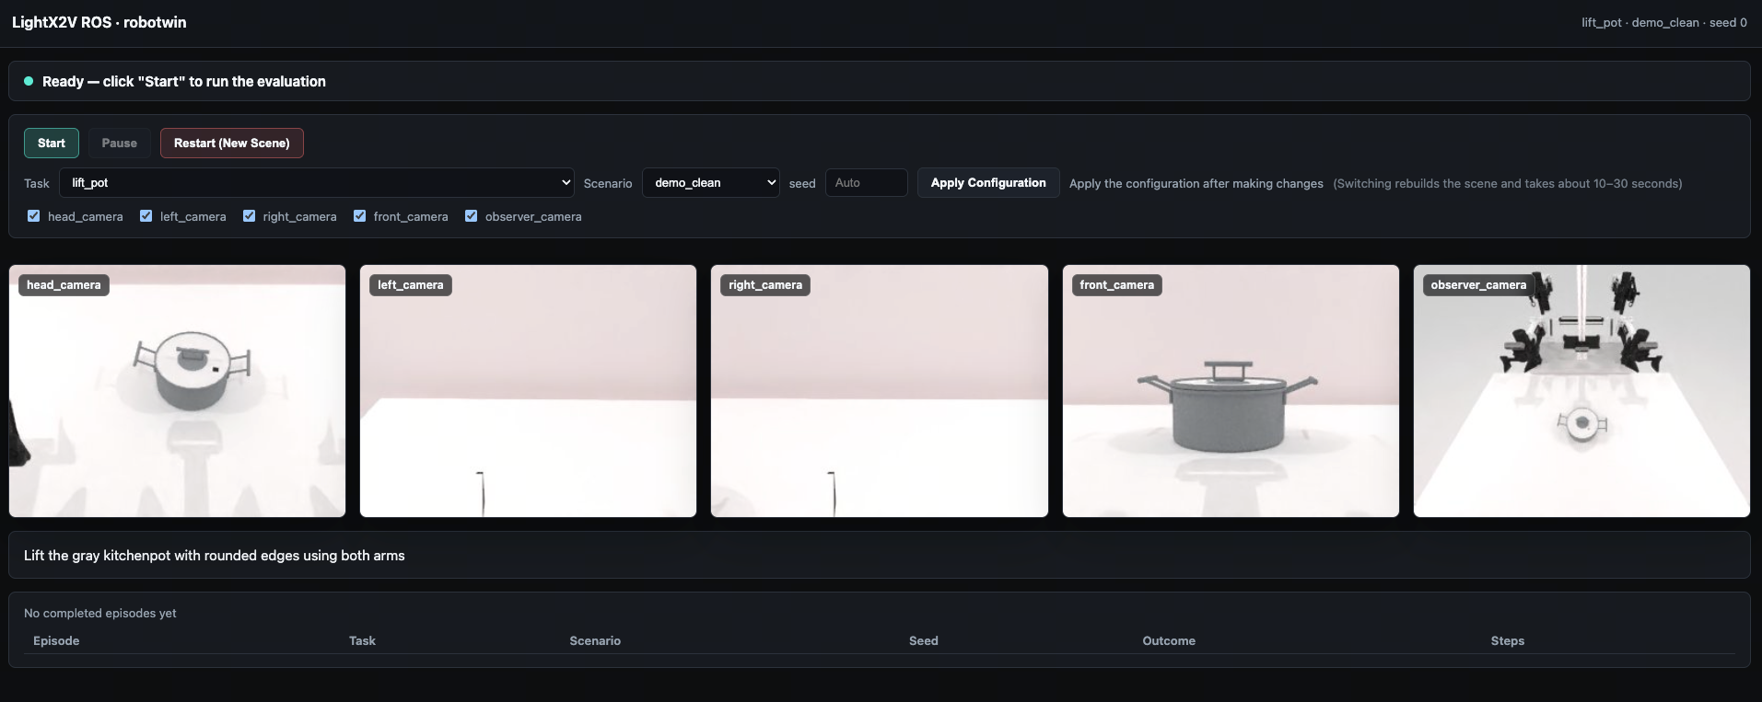Uncheck the observer_camera checkbox
Screen dimensions: 1762x702
point(471,216)
